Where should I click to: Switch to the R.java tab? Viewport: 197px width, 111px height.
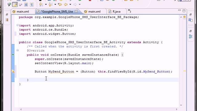point(116,12)
